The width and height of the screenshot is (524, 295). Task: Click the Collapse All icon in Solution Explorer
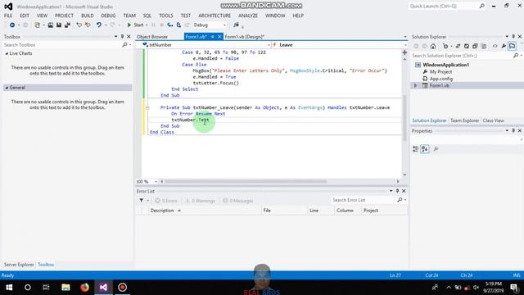(x=475, y=46)
